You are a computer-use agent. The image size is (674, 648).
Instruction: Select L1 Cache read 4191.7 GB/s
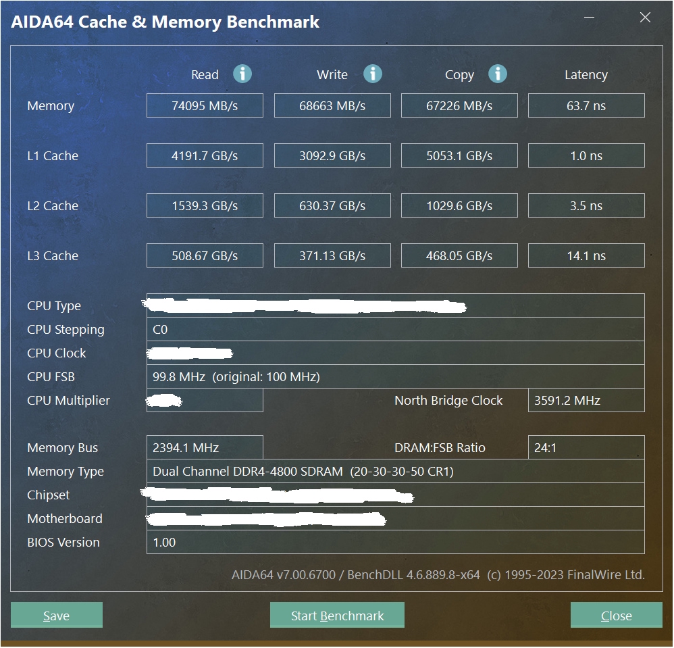(x=205, y=155)
